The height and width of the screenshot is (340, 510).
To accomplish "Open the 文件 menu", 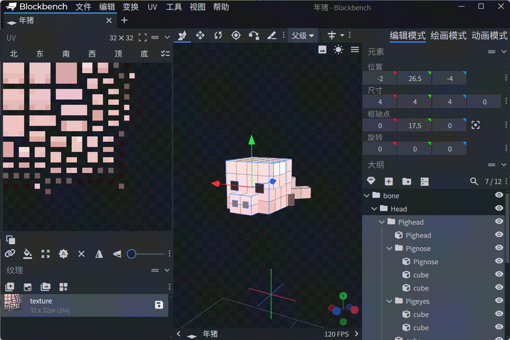I will pos(83,7).
